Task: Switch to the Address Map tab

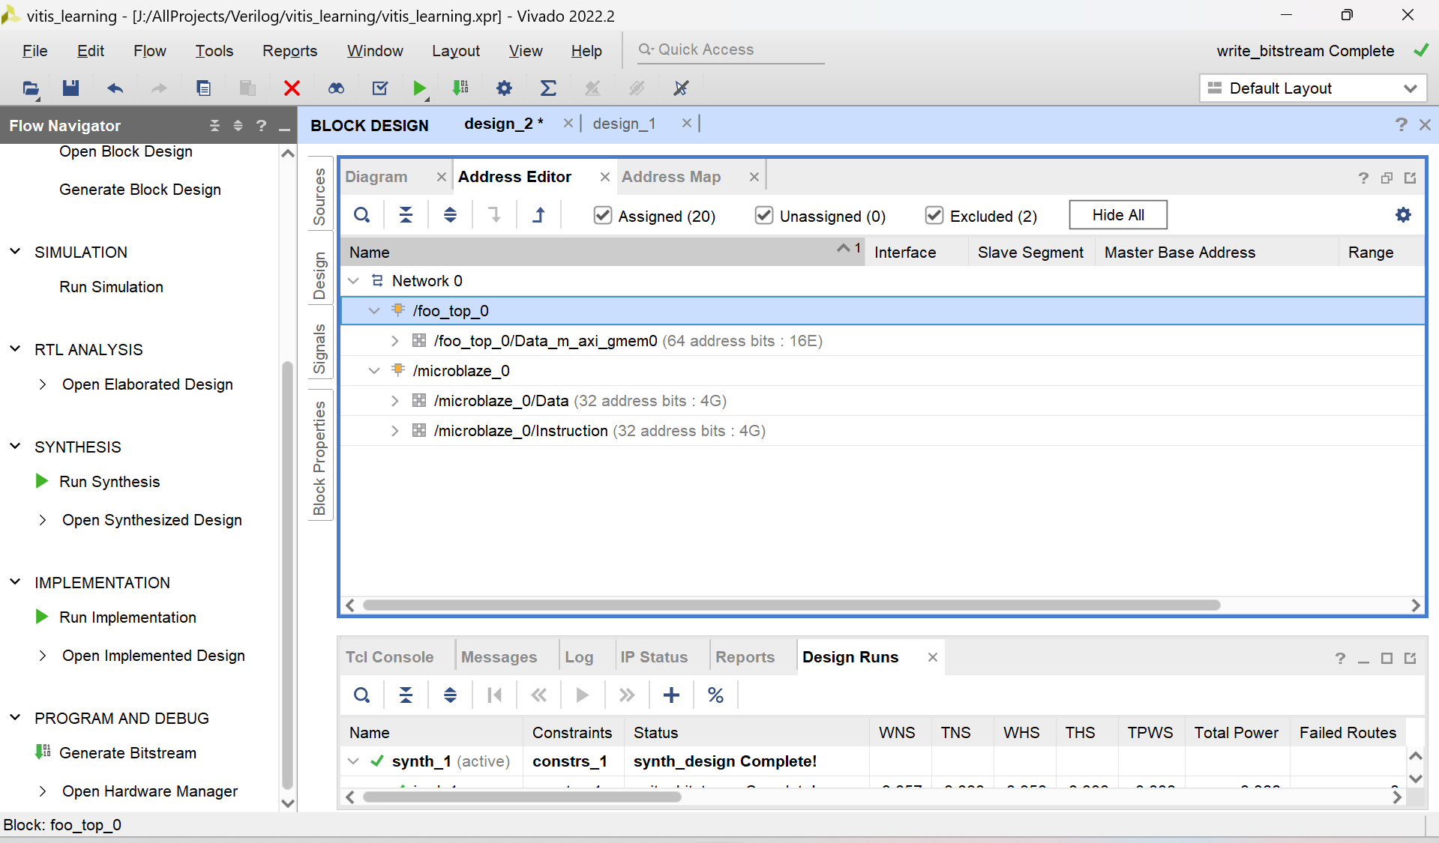Action: 671,177
